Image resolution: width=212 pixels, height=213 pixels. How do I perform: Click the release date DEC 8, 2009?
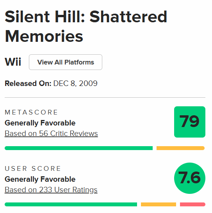(x=75, y=83)
